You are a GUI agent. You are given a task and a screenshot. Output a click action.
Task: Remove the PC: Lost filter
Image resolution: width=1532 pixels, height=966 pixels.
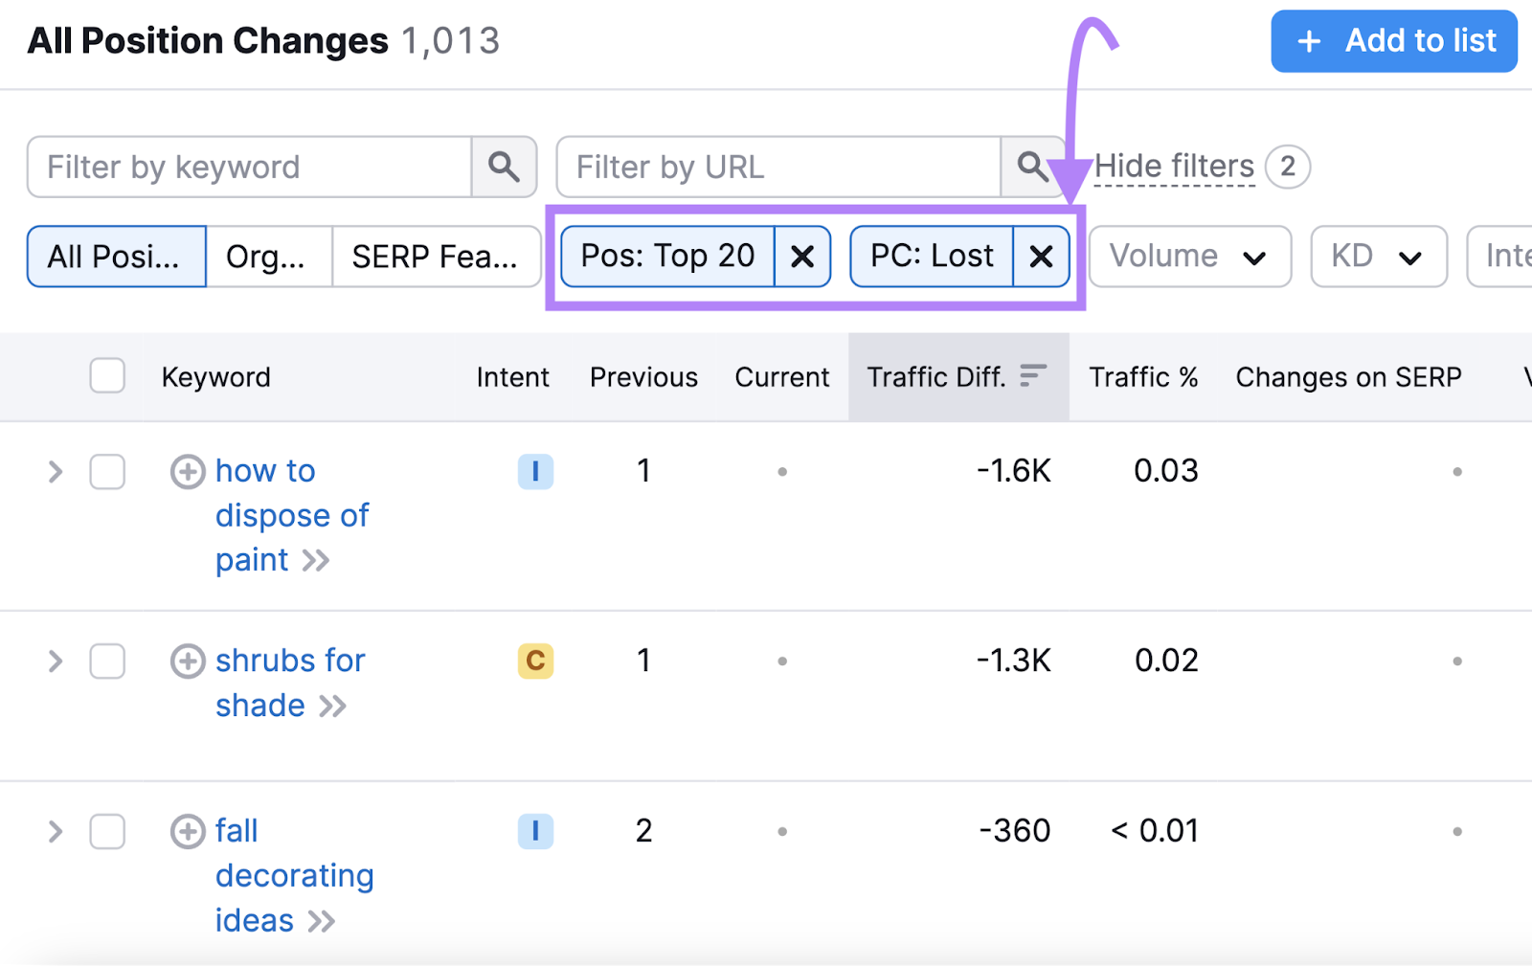click(x=1041, y=257)
